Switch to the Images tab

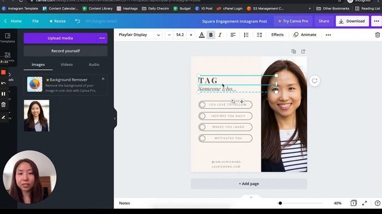pyautogui.click(x=38, y=65)
